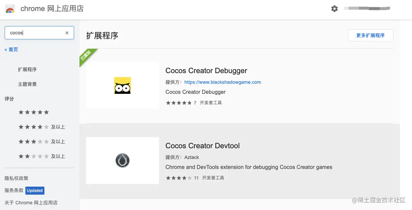Open settings via the gear icon

click(x=335, y=9)
